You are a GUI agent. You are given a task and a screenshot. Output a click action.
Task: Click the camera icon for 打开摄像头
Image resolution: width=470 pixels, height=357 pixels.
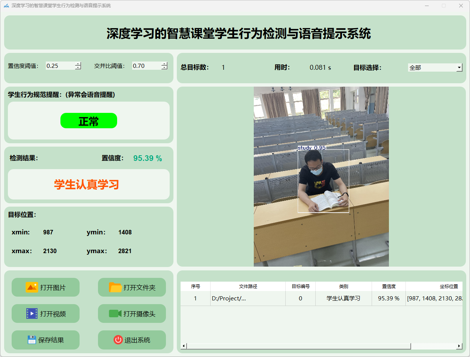pos(115,313)
